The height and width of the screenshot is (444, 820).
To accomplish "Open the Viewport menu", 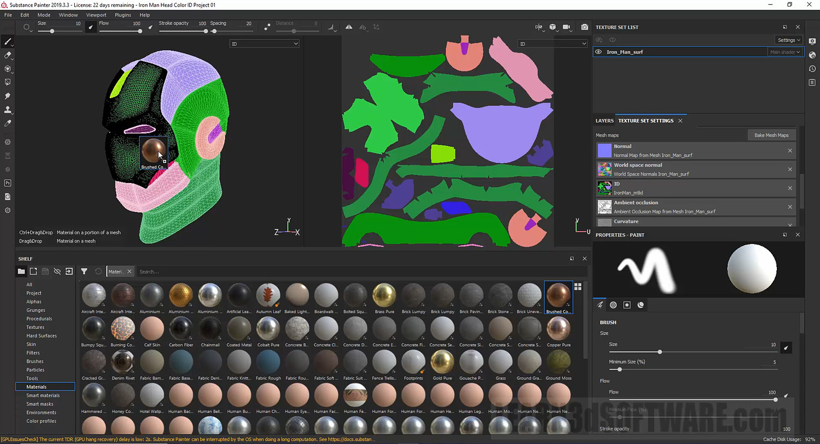I will point(96,15).
